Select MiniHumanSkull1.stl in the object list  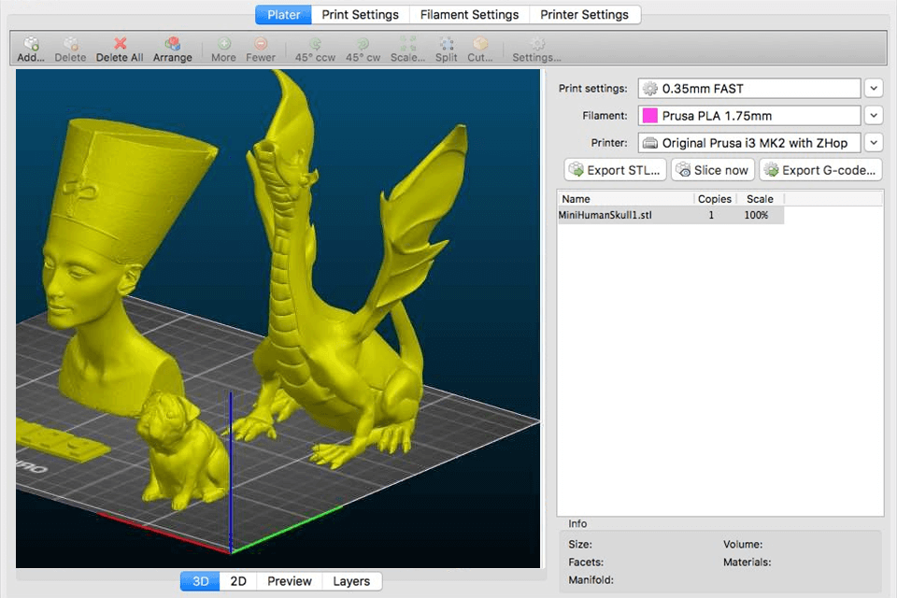point(671,215)
